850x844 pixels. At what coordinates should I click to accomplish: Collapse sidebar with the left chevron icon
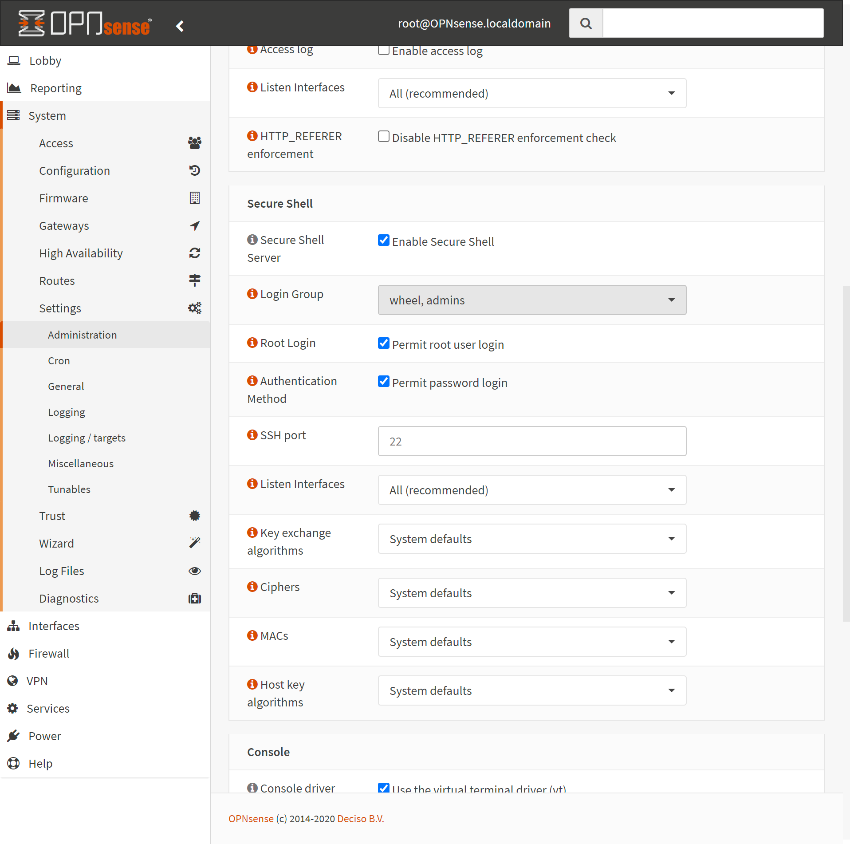(x=180, y=26)
